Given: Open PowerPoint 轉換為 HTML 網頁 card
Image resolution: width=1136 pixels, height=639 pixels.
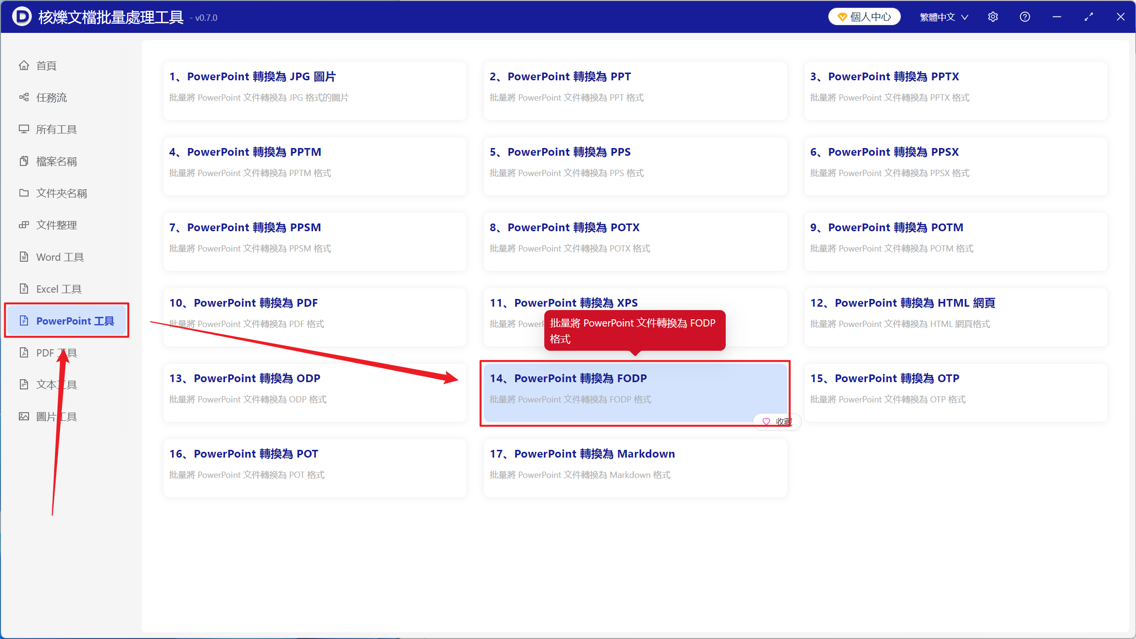Looking at the screenshot, I should (x=956, y=317).
